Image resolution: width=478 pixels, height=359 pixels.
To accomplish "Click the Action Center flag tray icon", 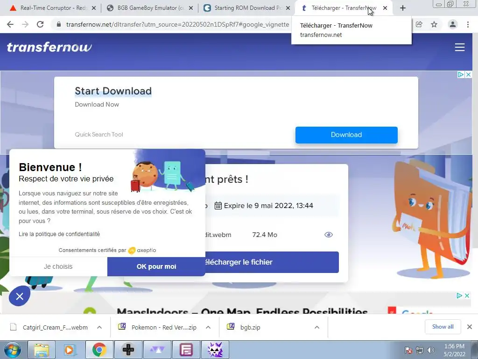I will (408, 350).
